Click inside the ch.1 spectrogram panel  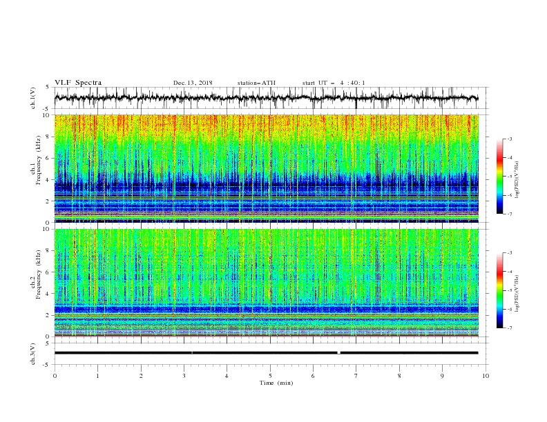click(x=267, y=168)
